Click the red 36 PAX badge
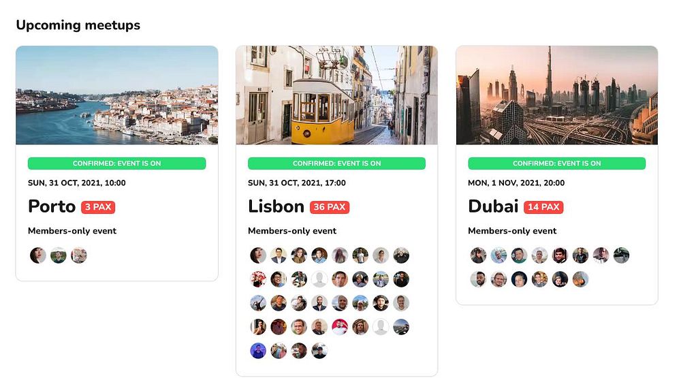Image resolution: width=681 pixels, height=378 pixels. click(329, 207)
